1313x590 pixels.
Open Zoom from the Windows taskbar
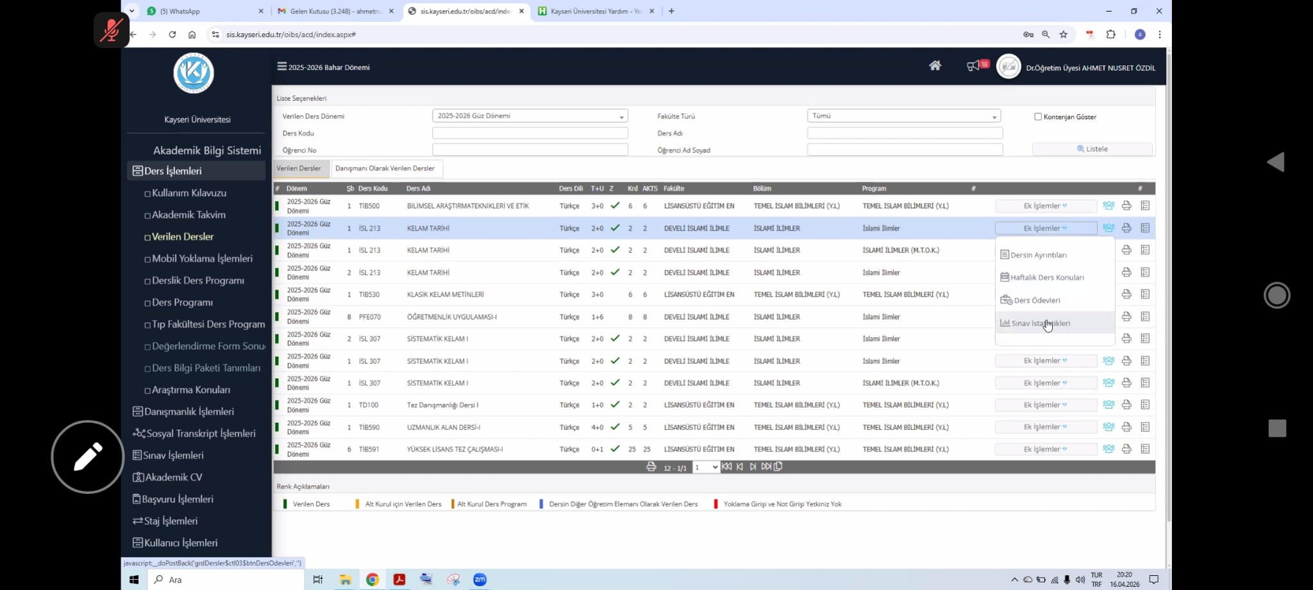[480, 580]
